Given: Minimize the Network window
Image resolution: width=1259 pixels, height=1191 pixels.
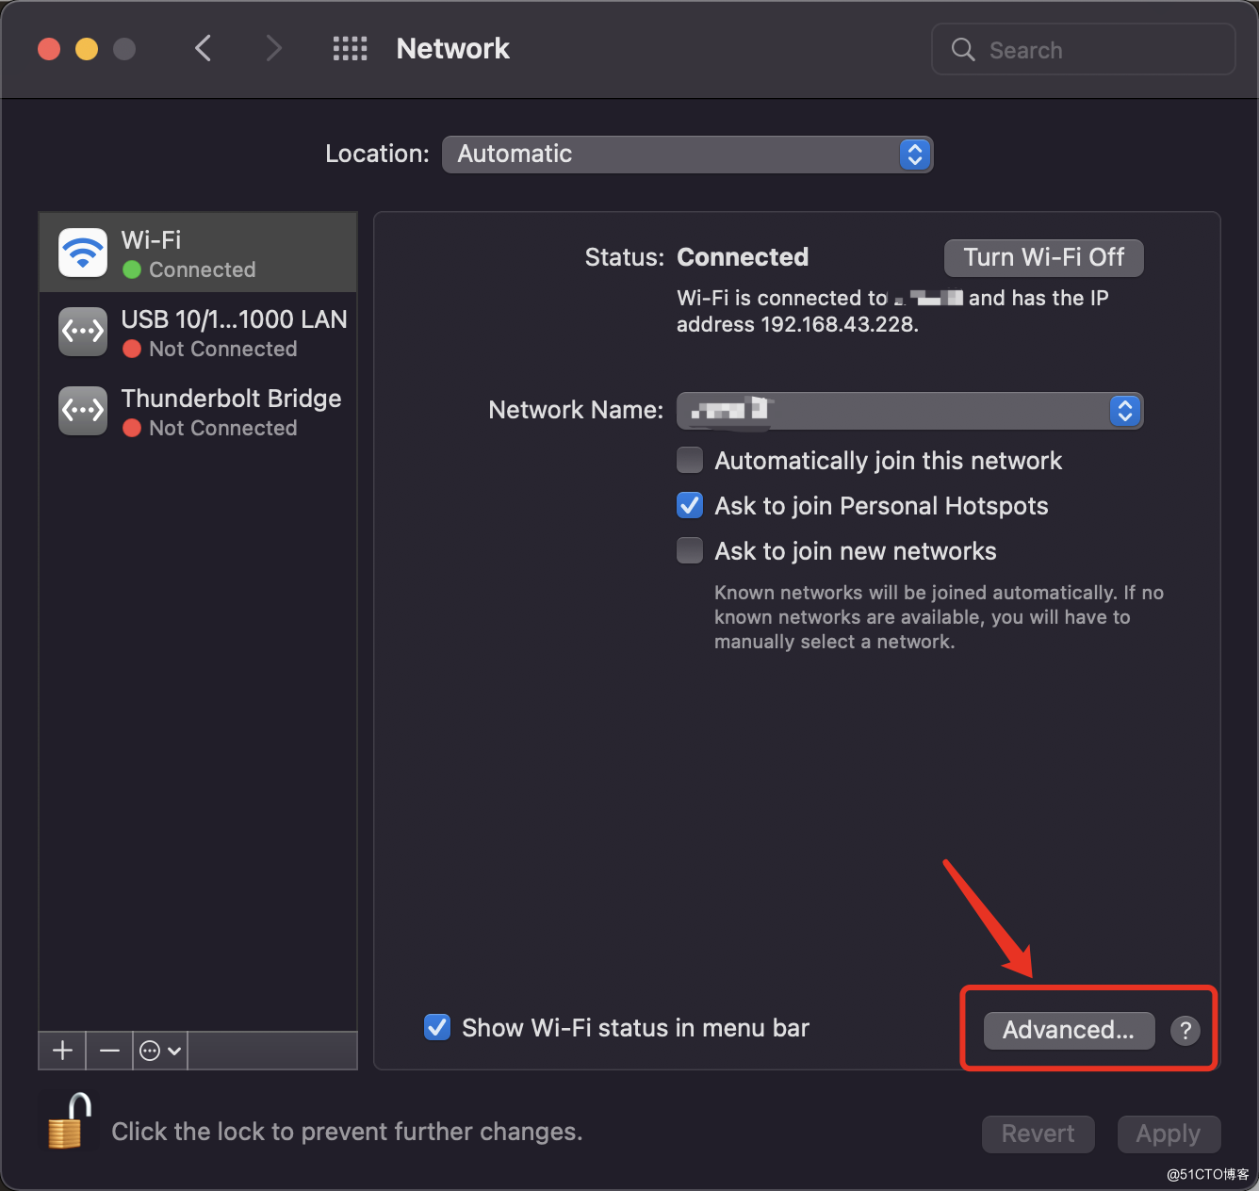Looking at the screenshot, I should point(87,49).
